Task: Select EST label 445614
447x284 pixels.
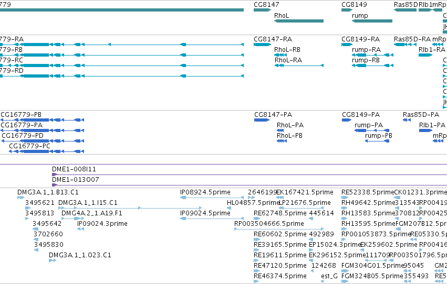Action: [x=321, y=213]
